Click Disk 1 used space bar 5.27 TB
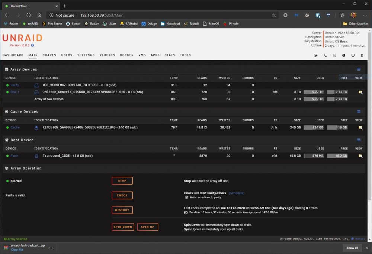Image resolution: width=372 pixels, height=254 pixels. click(x=314, y=92)
